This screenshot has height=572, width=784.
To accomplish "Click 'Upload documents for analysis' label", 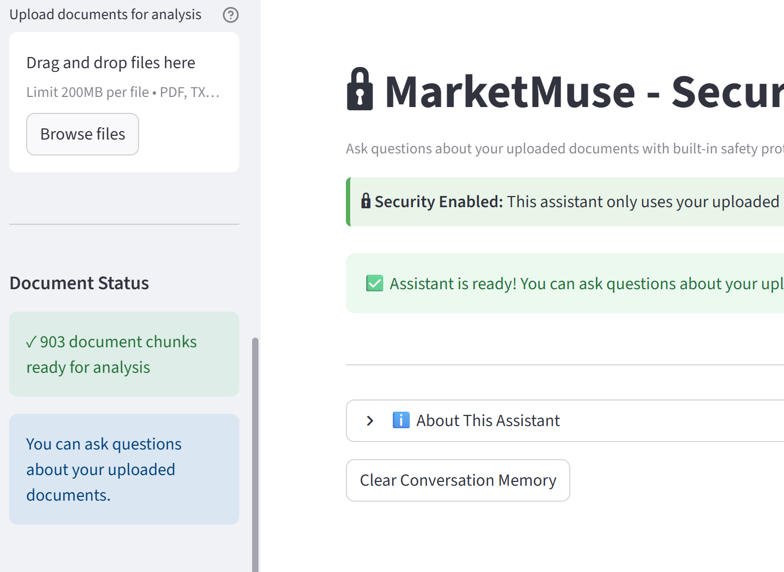I will pyautogui.click(x=106, y=14).
